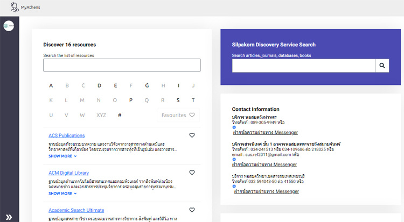Image resolution: width=404 pixels, height=222 pixels.
Task: Open Messenger link under sus.ref2011 email
Action: pos(264,164)
